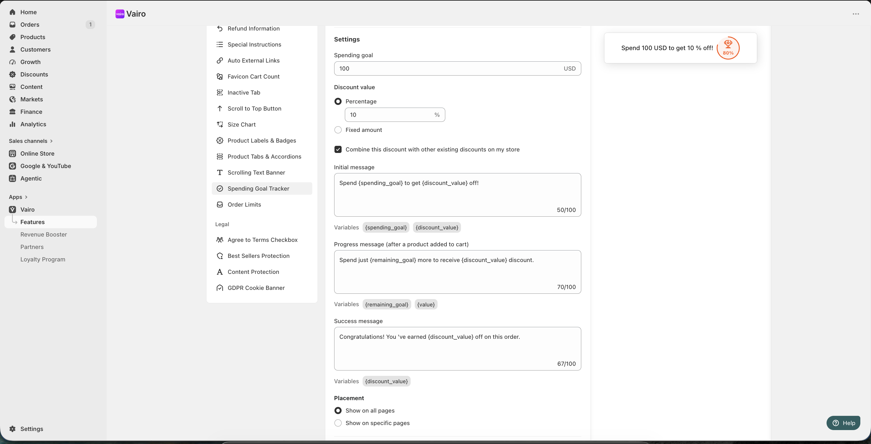Click the GDPR Cookie Banner icon

(220, 288)
